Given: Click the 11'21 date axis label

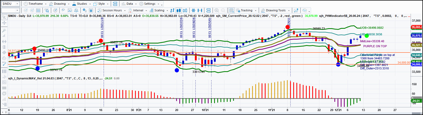Looking at the screenshot, I should tap(271, 110).
